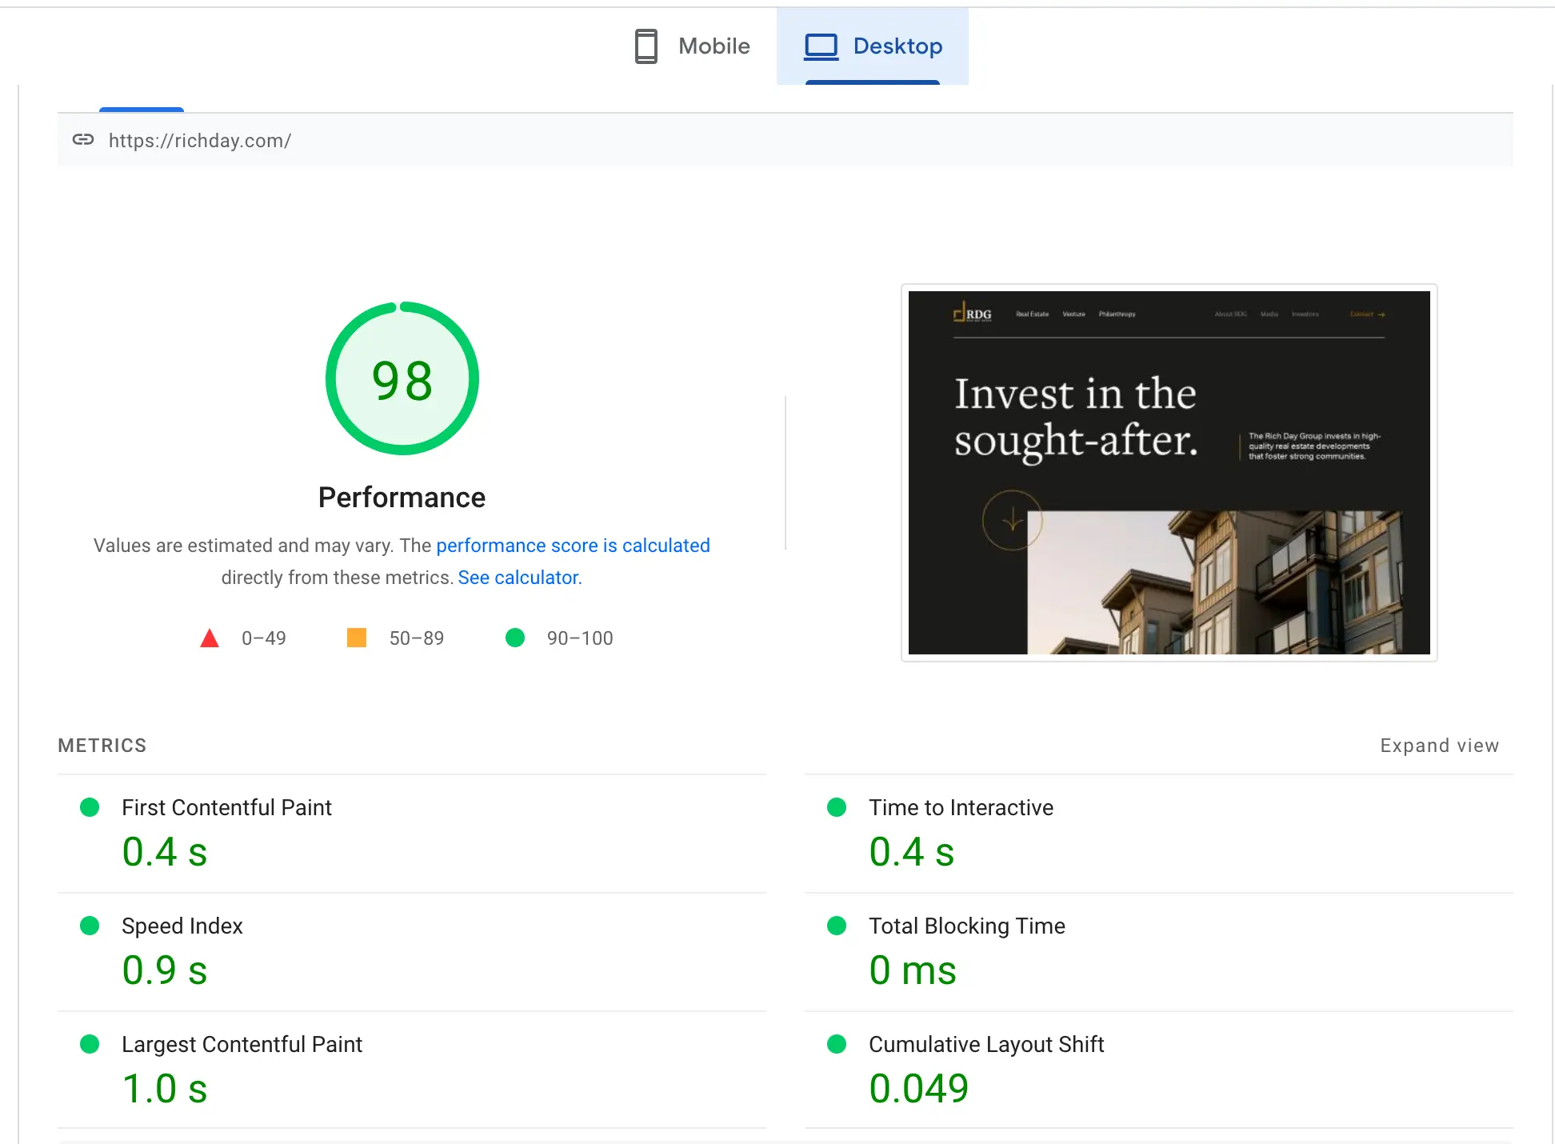1555x1144 pixels.
Task: Click the 0–49 score range label
Action: click(x=264, y=638)
